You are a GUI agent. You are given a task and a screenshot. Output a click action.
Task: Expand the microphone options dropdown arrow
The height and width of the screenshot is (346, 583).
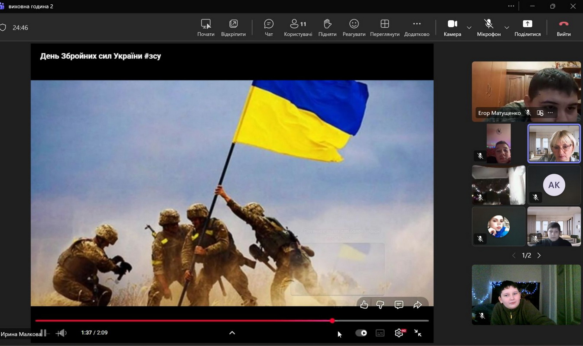pyautogui.click(x=507, y=28)
